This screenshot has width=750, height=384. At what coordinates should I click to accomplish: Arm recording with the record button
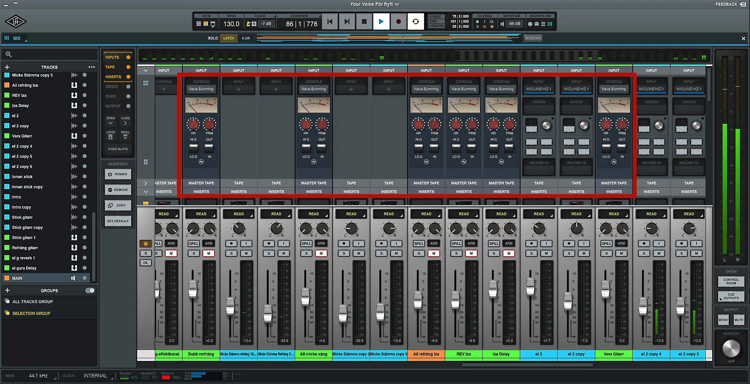coord(398,22)
